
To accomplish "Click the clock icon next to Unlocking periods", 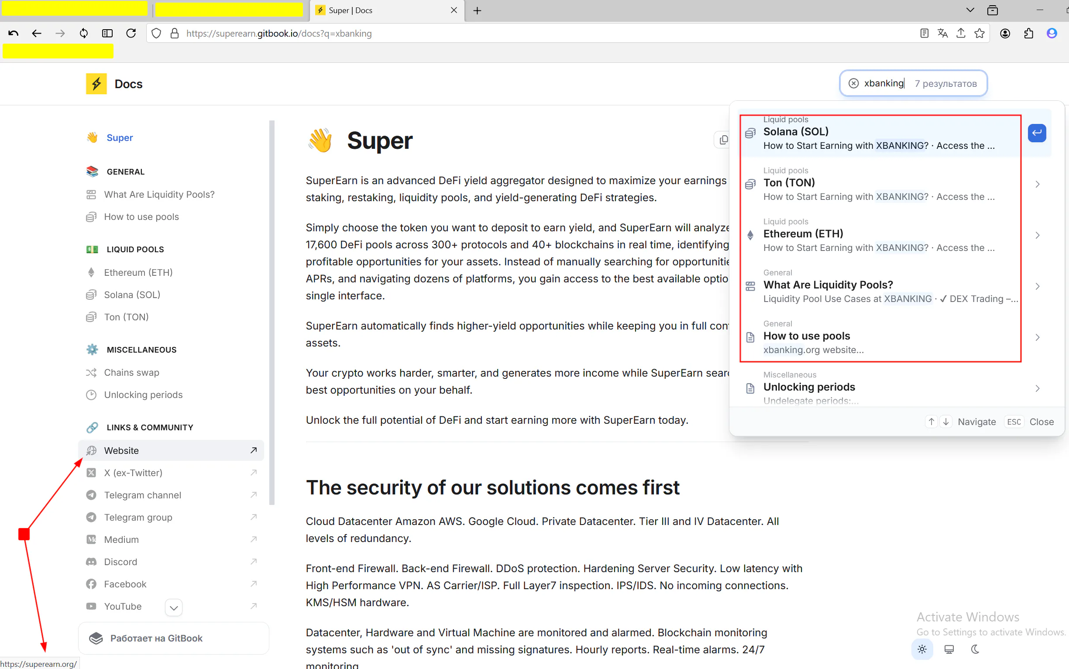I will 91,395.
